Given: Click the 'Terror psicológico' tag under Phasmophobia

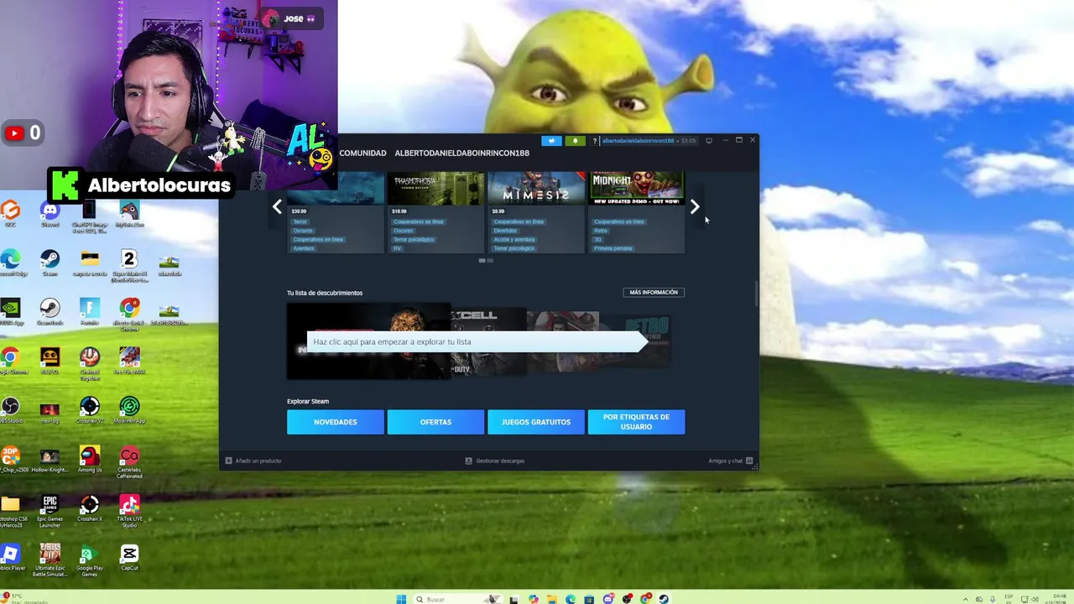Looking at the screenshot, I should coord(414,240).
